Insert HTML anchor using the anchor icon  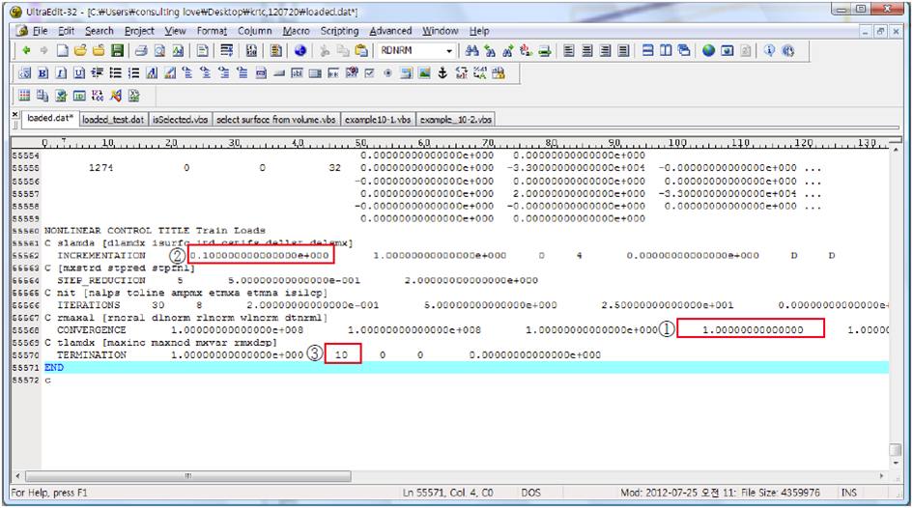(x=442, y=73)
